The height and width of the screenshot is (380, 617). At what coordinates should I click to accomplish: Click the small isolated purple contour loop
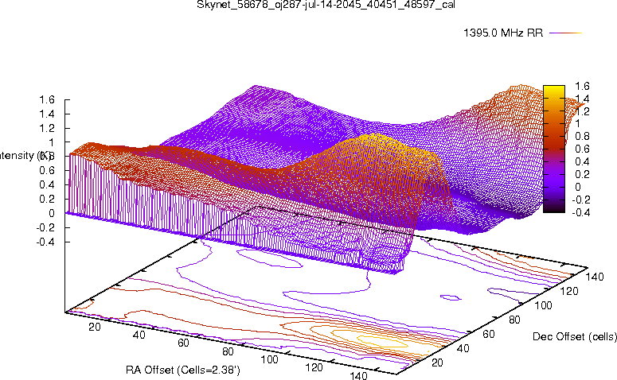pos(450,299)
